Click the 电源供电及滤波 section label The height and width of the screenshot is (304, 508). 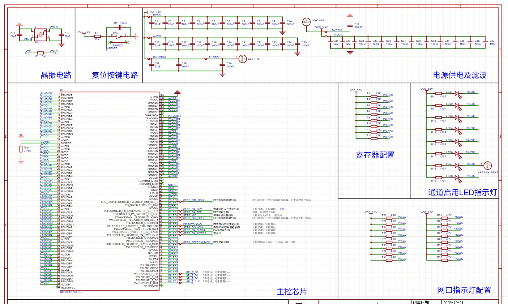460,75
